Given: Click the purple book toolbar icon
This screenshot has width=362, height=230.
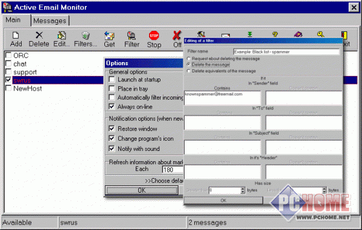Looking at the screenshot, I should click(298, 34).
